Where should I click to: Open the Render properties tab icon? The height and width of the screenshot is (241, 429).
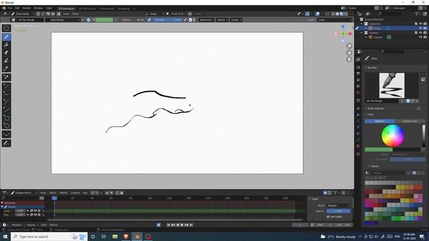tap(358, 67)
